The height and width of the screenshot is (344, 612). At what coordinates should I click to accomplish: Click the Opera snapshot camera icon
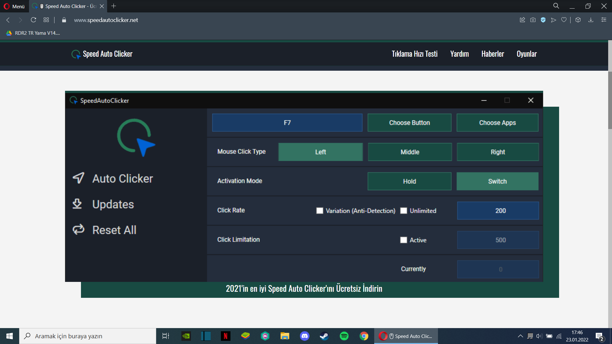533,20
